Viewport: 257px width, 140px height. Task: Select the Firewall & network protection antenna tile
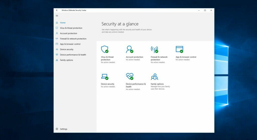154,49
